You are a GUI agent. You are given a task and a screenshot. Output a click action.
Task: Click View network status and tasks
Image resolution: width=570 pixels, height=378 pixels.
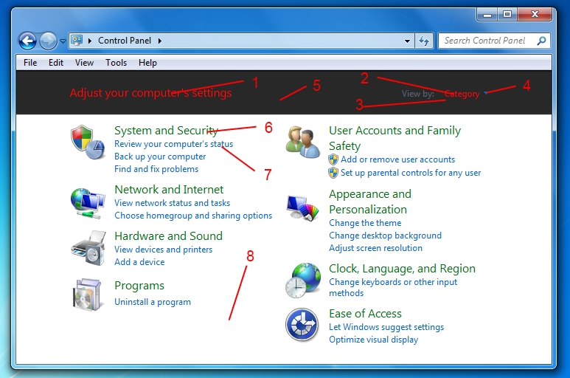tap(173, 202)
